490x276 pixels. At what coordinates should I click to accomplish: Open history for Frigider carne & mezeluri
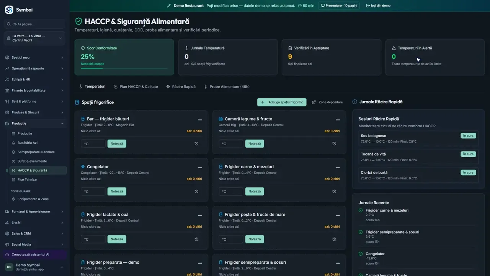(x=334, y=192)
